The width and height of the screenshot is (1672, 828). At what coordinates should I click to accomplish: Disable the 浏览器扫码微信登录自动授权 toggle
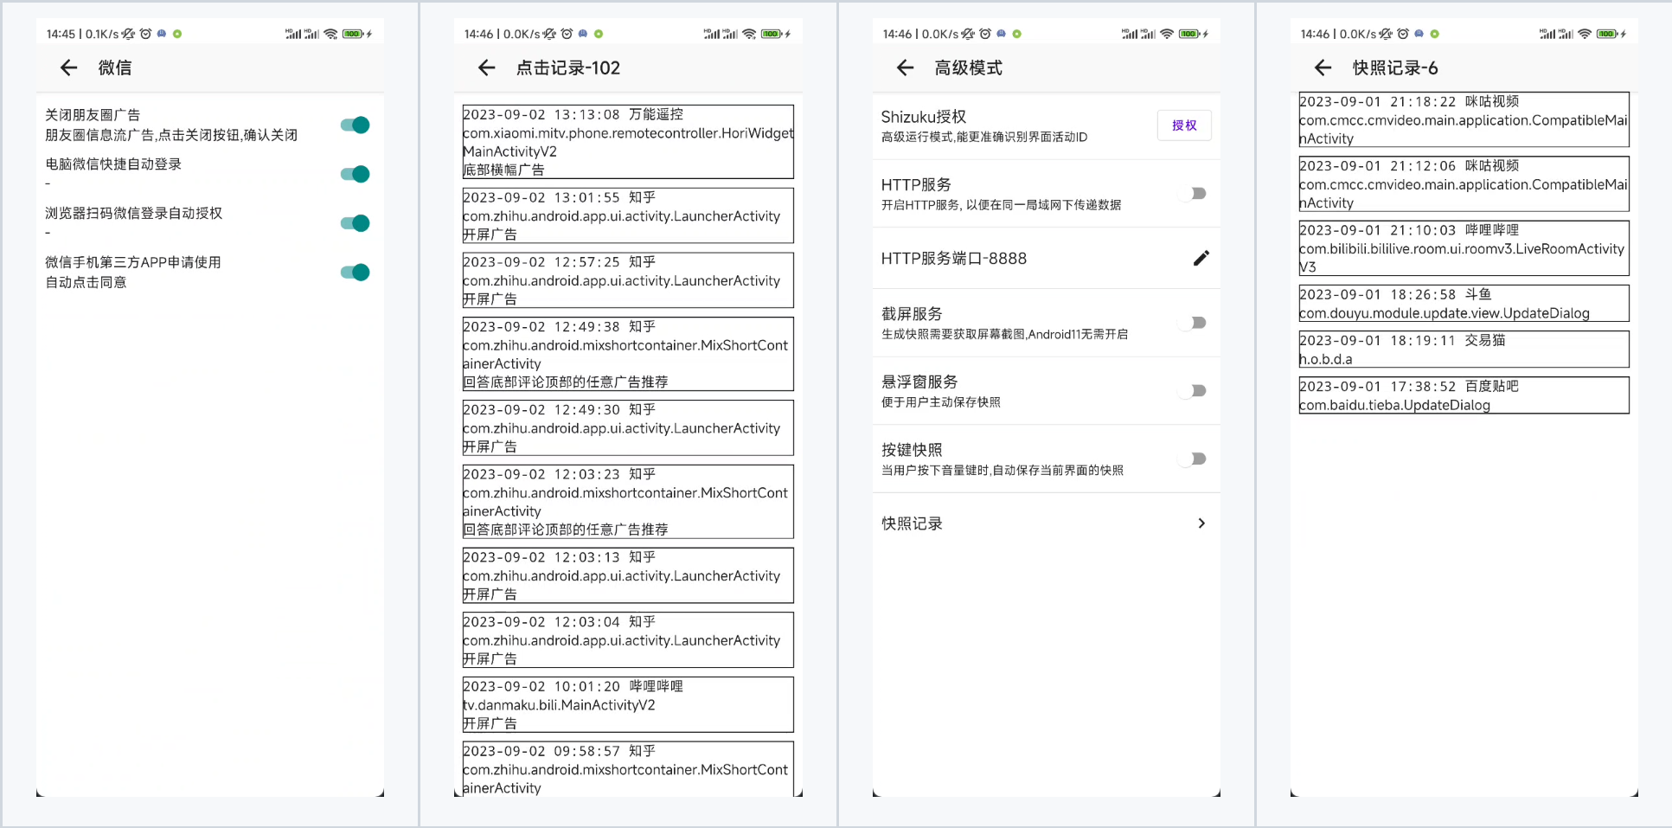pos(354,222)
